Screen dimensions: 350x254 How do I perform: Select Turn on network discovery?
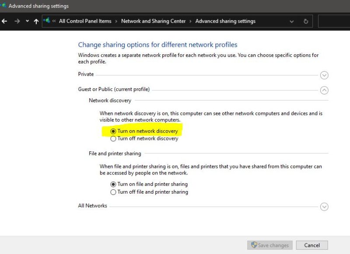[113, 131]
